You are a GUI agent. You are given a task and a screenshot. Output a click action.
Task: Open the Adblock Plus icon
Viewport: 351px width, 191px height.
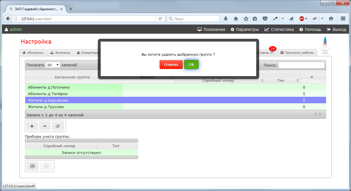[302, 19]
